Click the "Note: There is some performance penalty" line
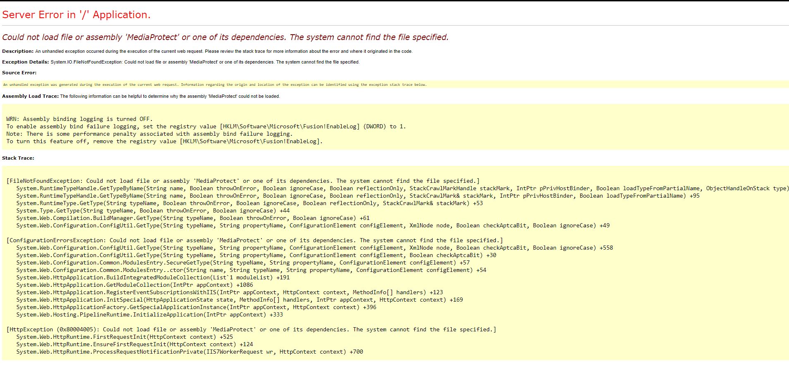This screenshot has width=789, height=366. click(149, 134)
